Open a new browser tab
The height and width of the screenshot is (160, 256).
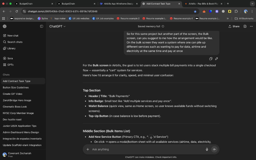228,3
